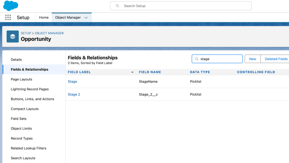Image resolution: width=289 pixels, height=163 pixels.
Task: Select the Object Manager tab
Action: coord(68,17)
